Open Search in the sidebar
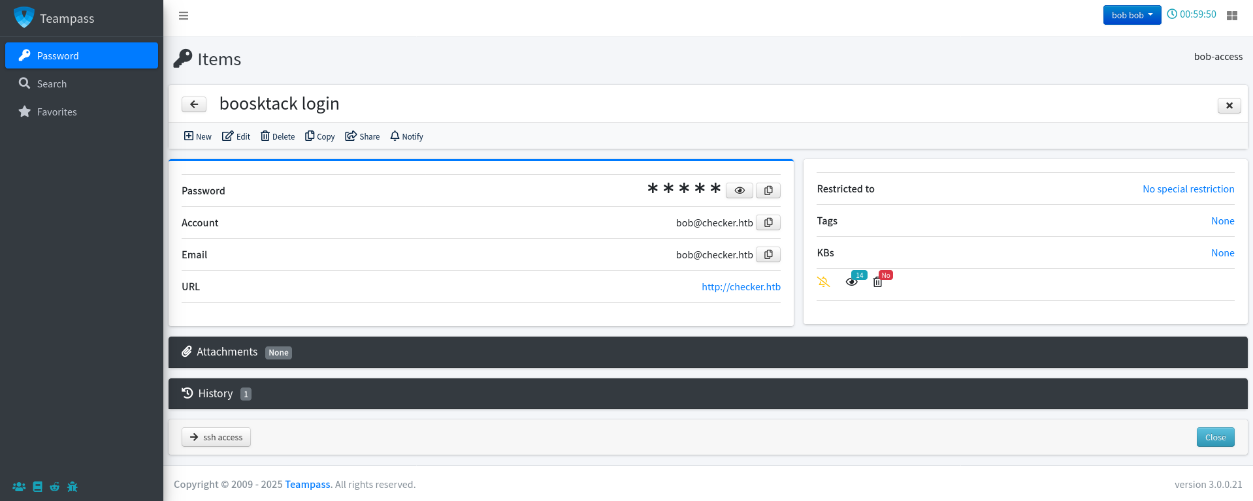Screen dimensions: 1253x501 coord(82,83)
